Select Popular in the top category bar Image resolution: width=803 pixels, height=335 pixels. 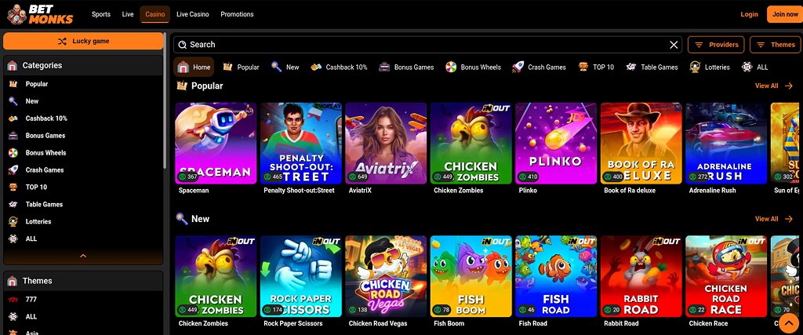(x=241, y=67)
